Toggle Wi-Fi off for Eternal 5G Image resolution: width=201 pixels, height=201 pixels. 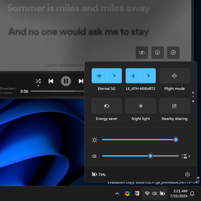click(x=99, y=76)
